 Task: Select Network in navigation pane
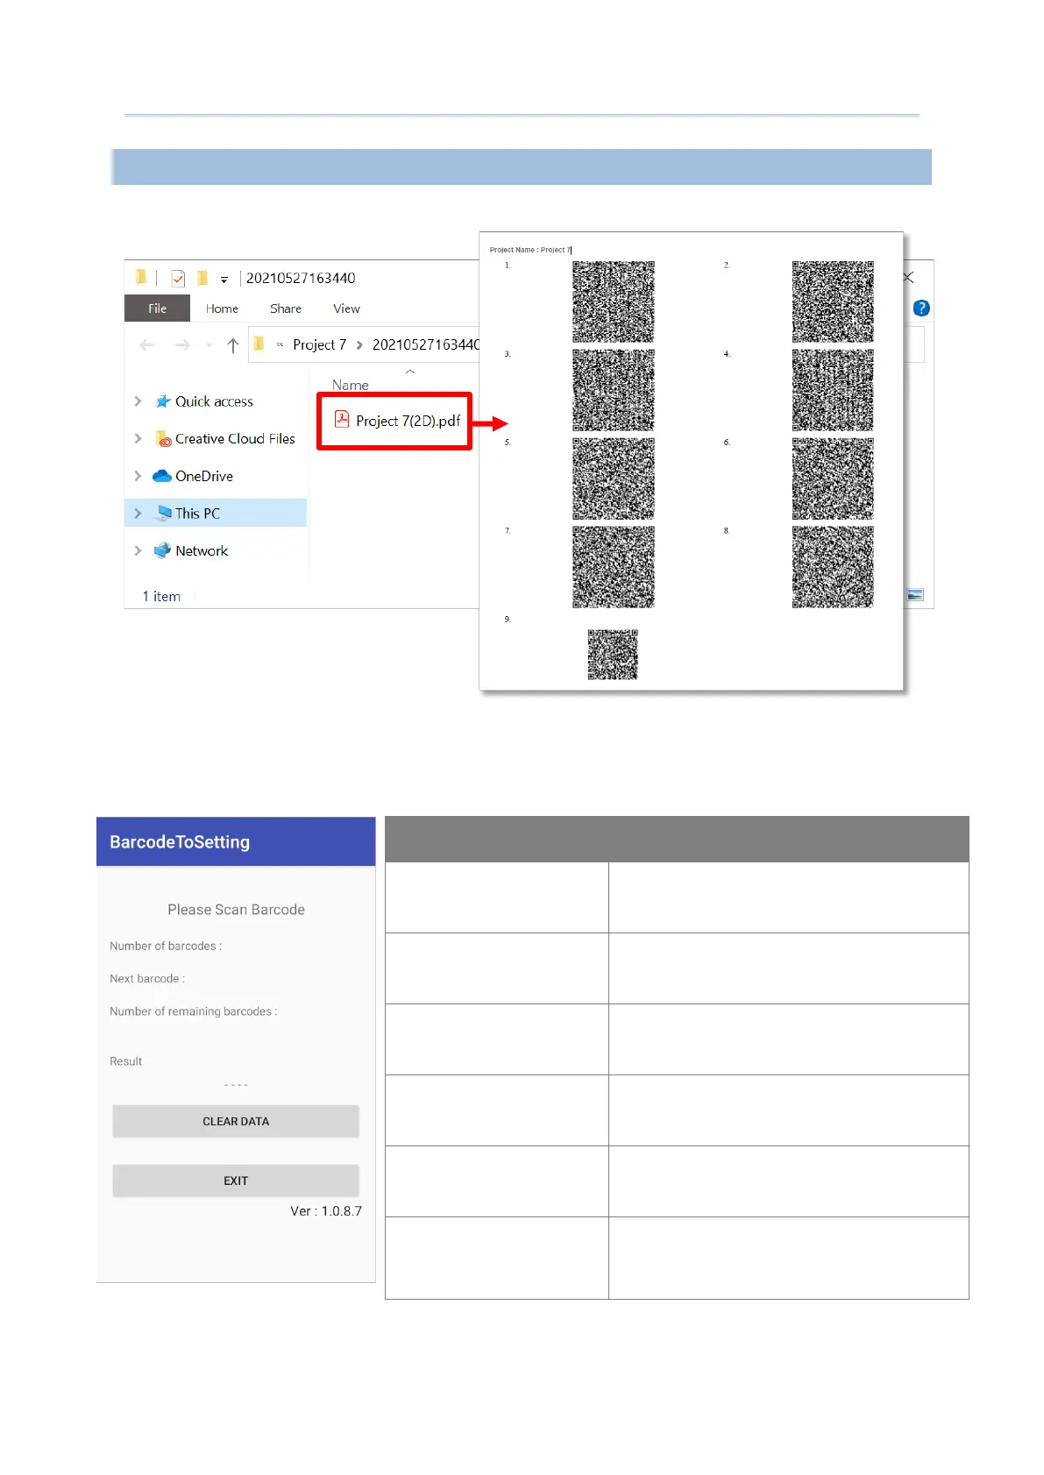coord(202,550)
